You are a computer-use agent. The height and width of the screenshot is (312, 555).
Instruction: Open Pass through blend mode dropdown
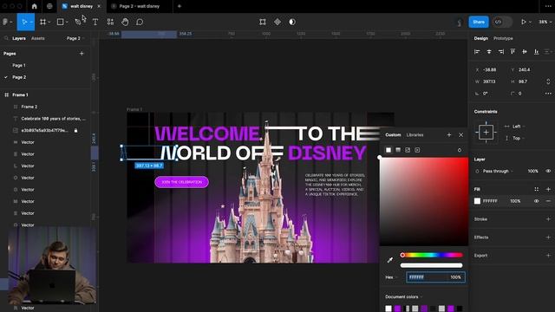pyautogui.click(x=499, y=172)
